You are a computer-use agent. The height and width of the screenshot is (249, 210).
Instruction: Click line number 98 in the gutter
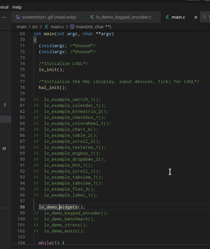click(22, 207)
